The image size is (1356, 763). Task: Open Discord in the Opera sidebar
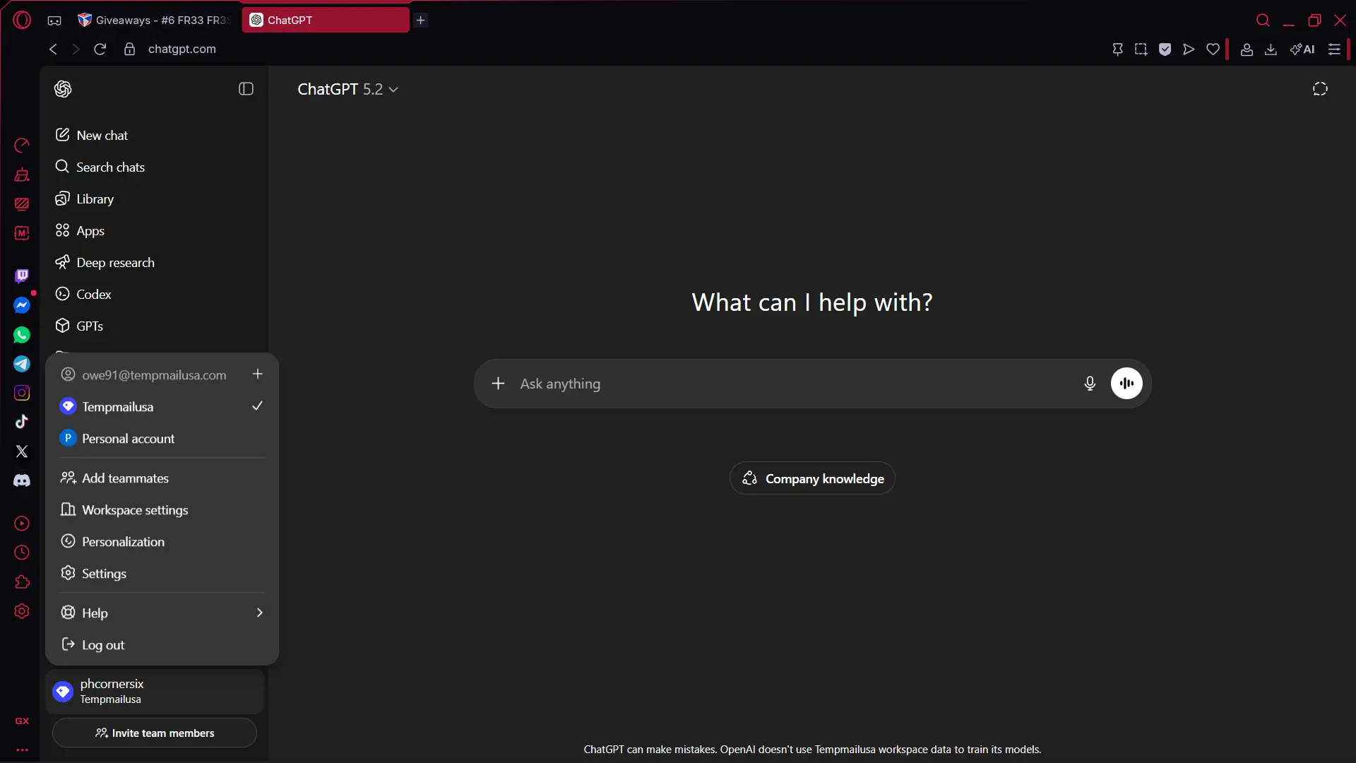click(22, 480)
